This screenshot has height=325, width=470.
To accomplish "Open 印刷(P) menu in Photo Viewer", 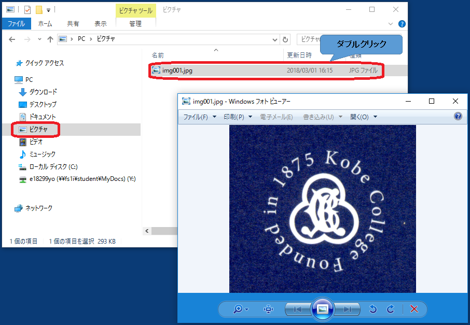I will (x=238, y=117).
